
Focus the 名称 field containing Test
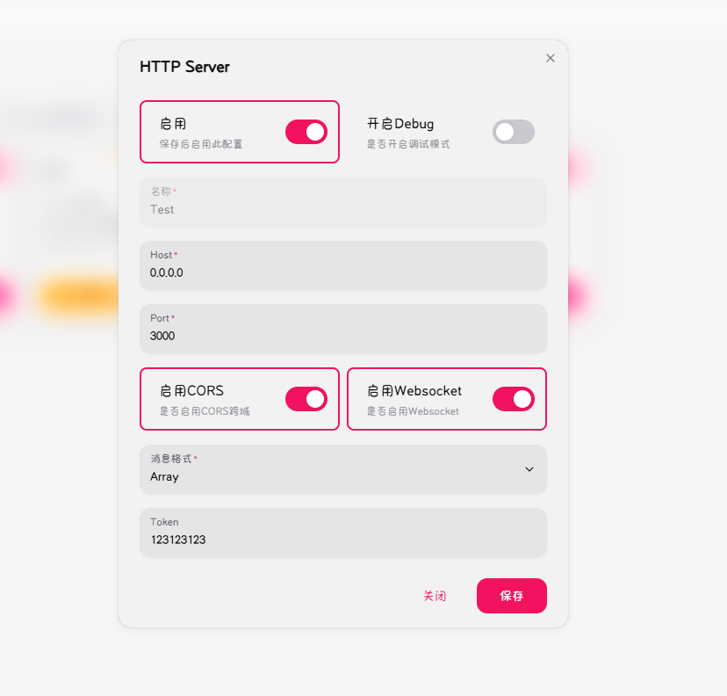(x=343, y=202)
